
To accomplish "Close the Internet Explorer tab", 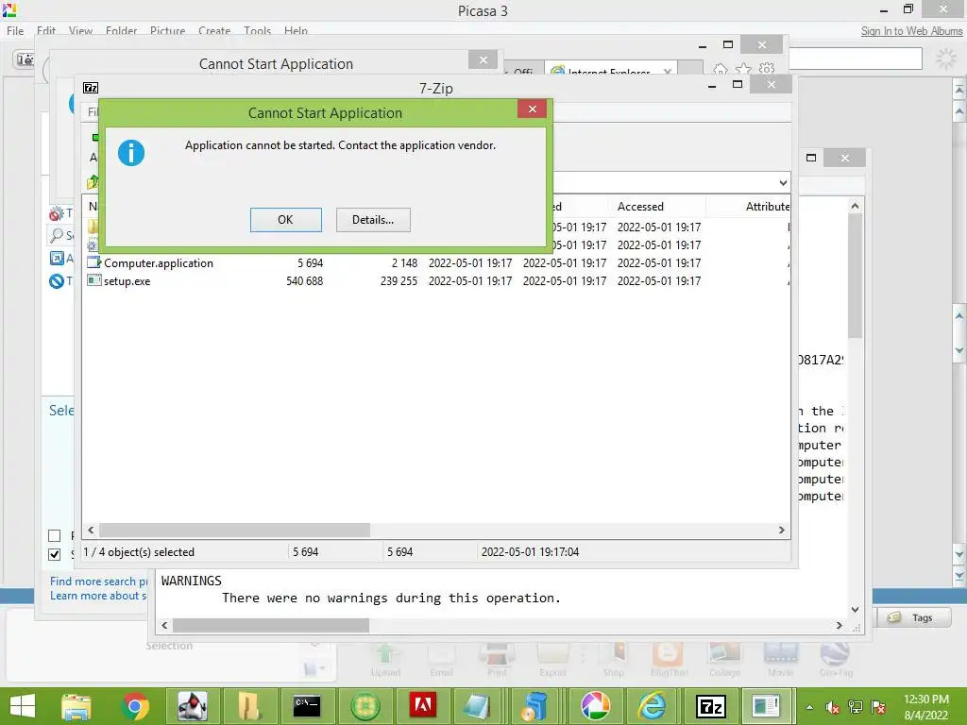I will tap(668, 72).
